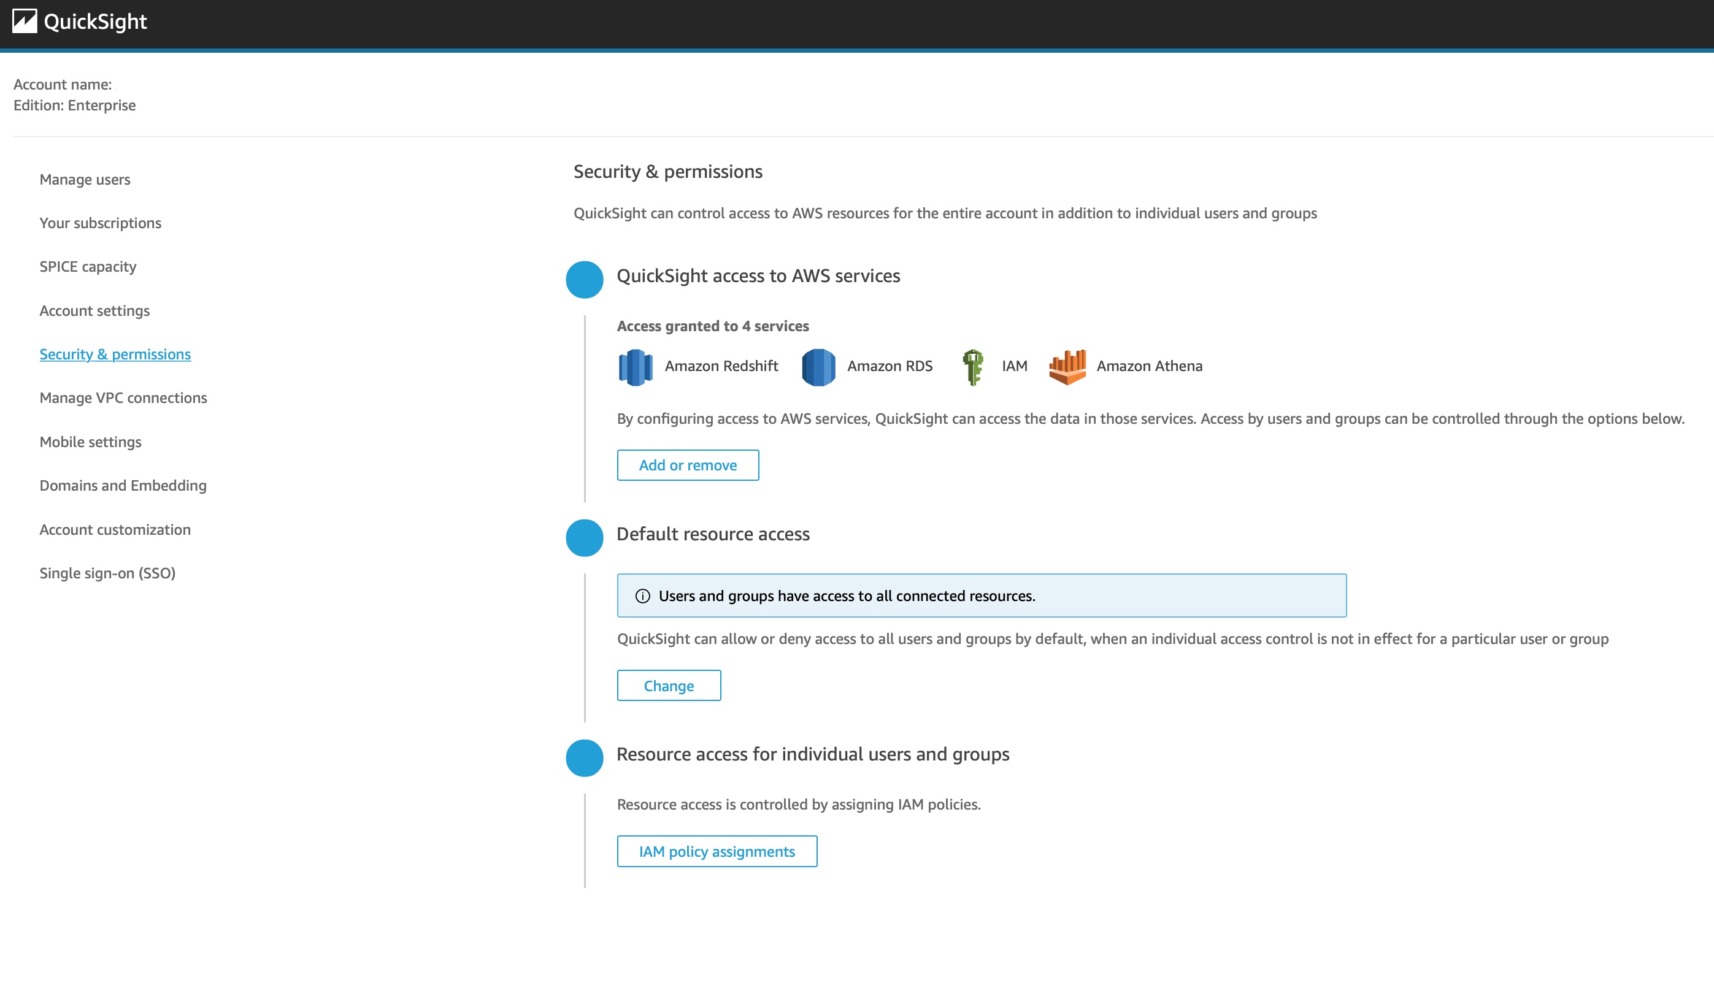Open the Security & permissions settings page
This screenshot has height=996, width=1714.
tap(113, 353)
